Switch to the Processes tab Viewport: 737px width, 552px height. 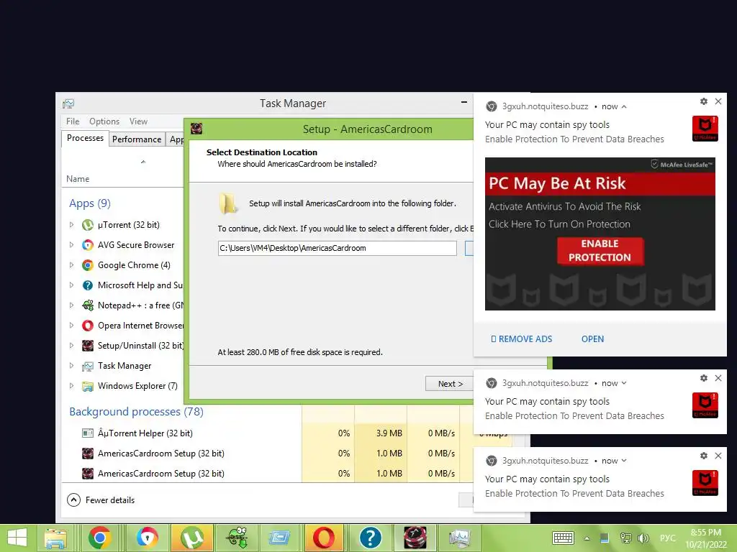point(85,138)
